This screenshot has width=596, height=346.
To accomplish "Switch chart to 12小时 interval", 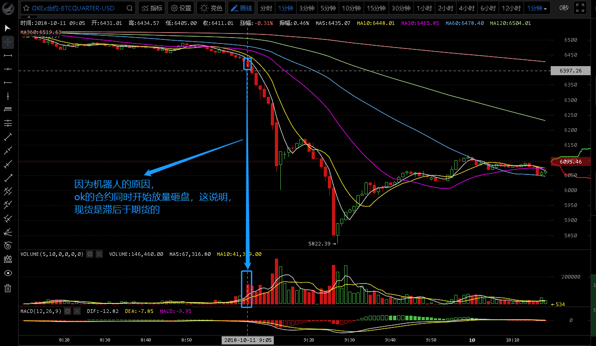I will (511, 8).
